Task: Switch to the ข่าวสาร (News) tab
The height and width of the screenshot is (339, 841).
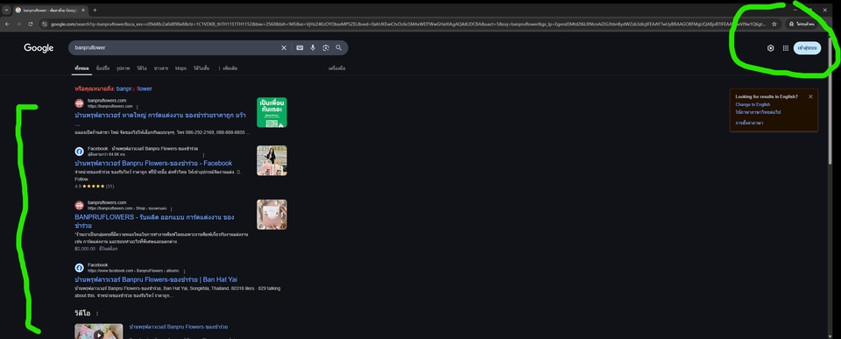Action: (x=161, y=68)
